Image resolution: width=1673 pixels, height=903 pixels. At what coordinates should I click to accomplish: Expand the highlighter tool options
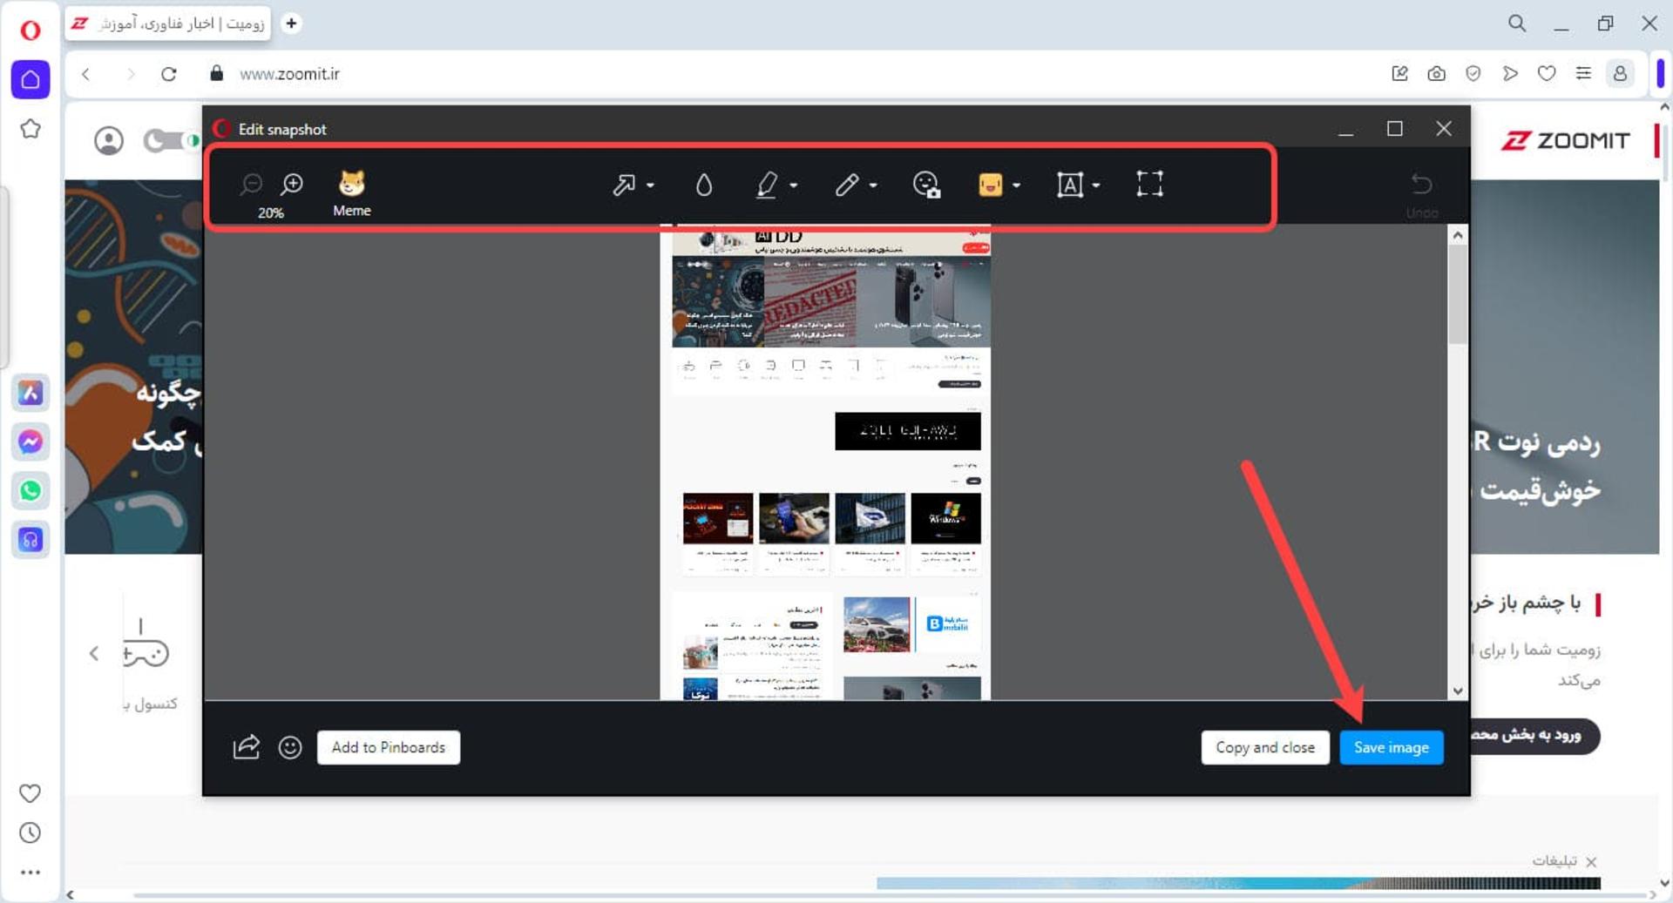click(794, 185)
